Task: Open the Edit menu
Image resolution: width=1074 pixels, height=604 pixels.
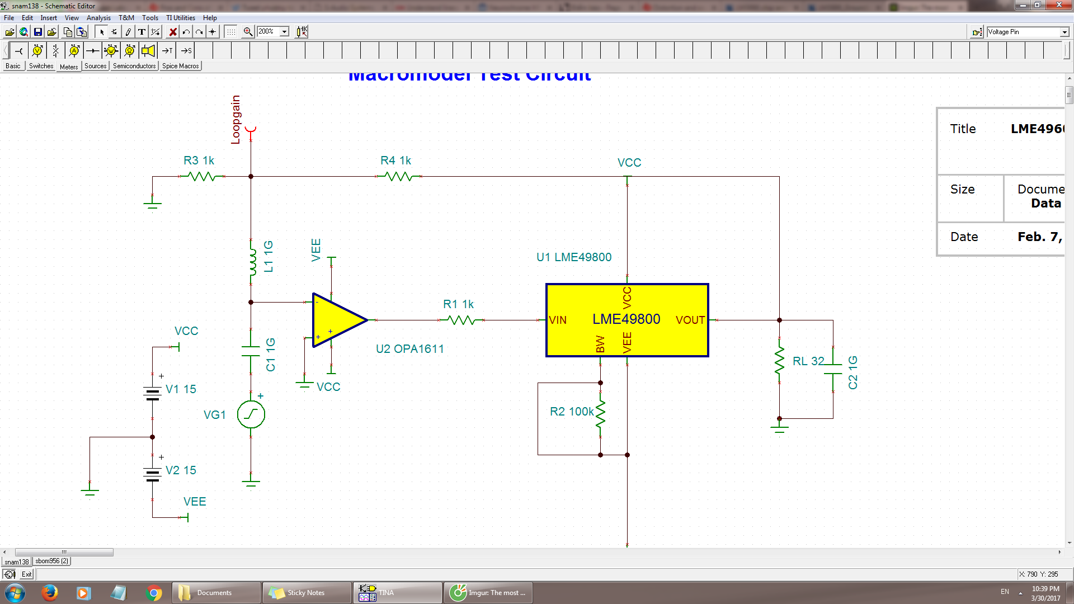Action: click(27, 18)
